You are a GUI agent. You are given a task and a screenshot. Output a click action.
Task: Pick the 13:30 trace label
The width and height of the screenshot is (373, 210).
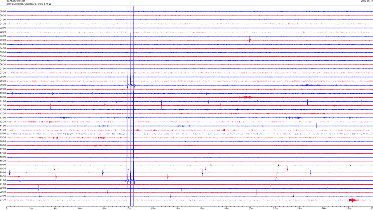pyautogui.click(x=3, y=122)
